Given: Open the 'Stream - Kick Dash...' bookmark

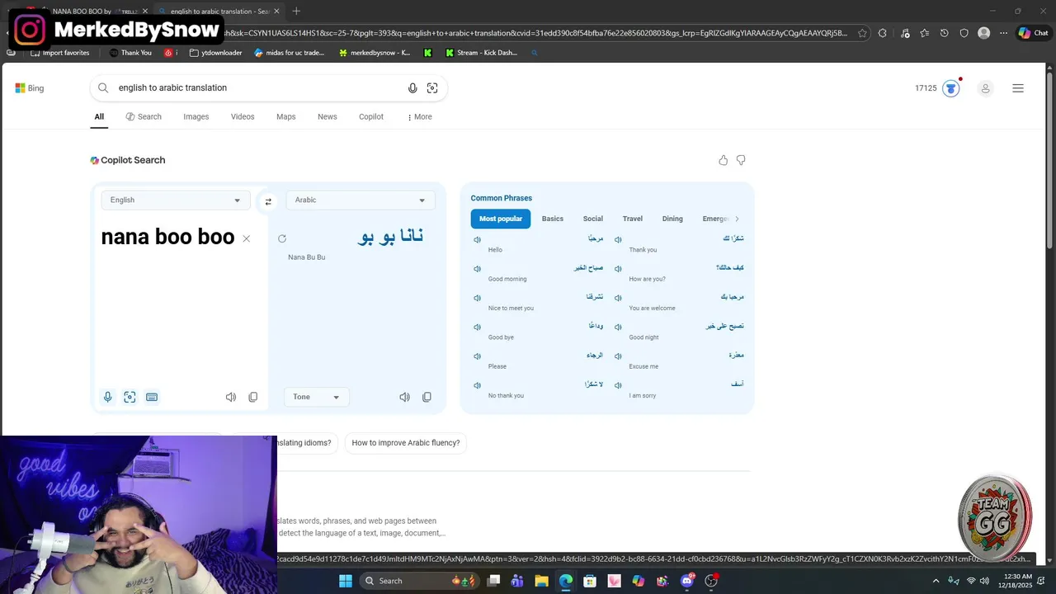Looking at the screenshot, I should pyautogui.click(x=481, y=53).
